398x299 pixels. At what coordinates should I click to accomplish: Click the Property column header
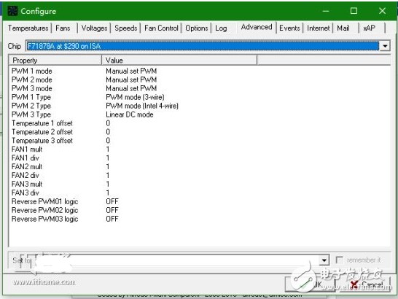(55, 61)
